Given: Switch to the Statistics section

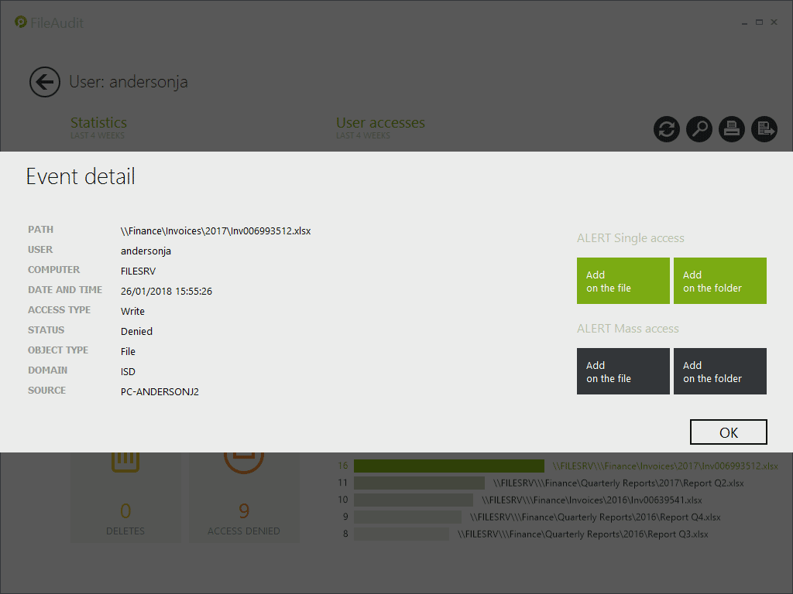Looking at the screenshot, I should point(98,123).
